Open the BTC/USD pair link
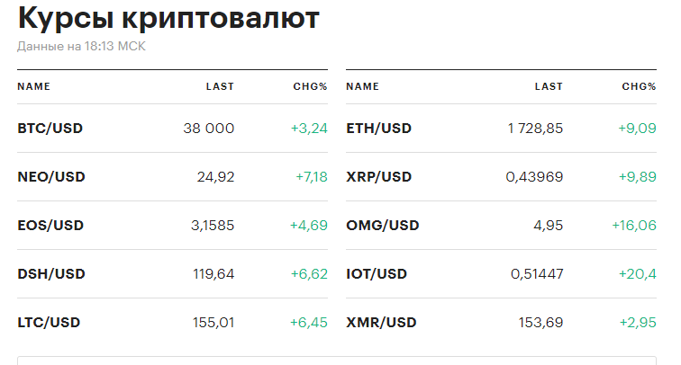 [x=50, y=129]
